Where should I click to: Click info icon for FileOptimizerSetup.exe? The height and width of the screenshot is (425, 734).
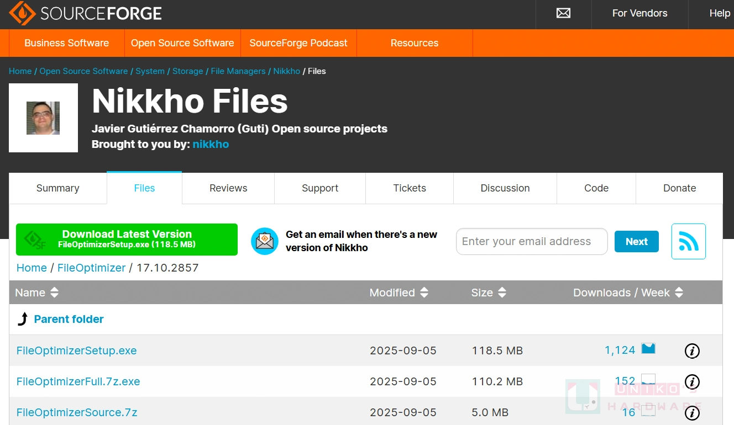692,350
